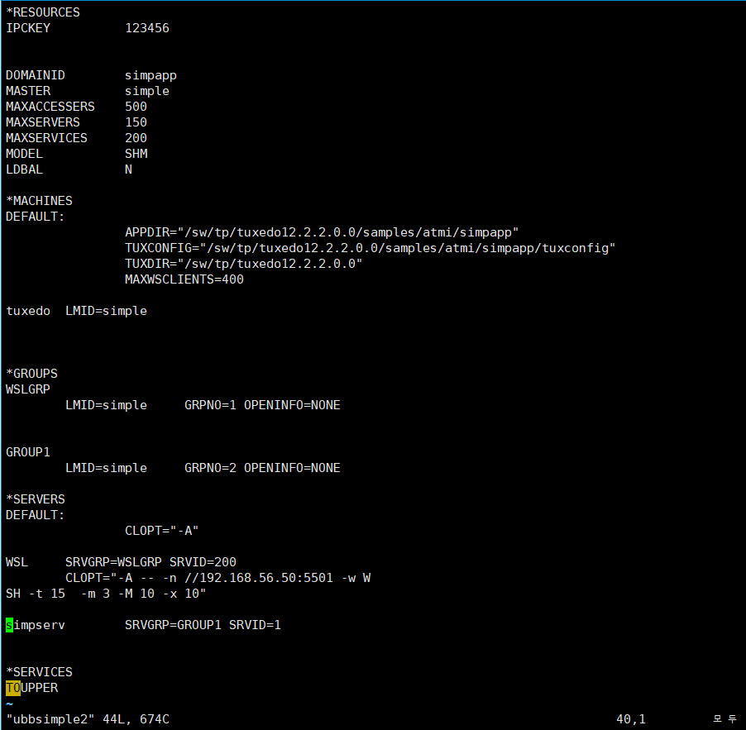Click the MASTER parameter name
The image size is (746, 730).
coord(28,91)
